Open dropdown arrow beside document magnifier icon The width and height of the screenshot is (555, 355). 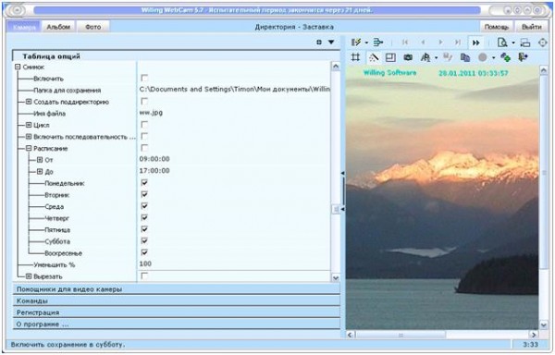513,43
